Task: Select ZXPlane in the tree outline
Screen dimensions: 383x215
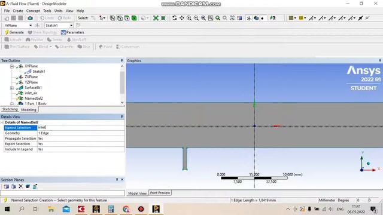Action: [x=31, y=77]
